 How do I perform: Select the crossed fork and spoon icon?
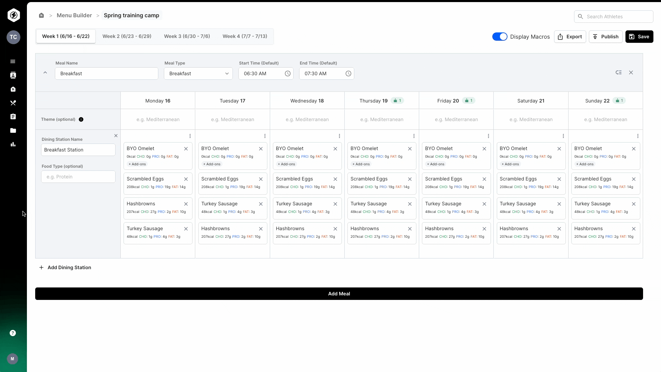click(x=13, y=103)
